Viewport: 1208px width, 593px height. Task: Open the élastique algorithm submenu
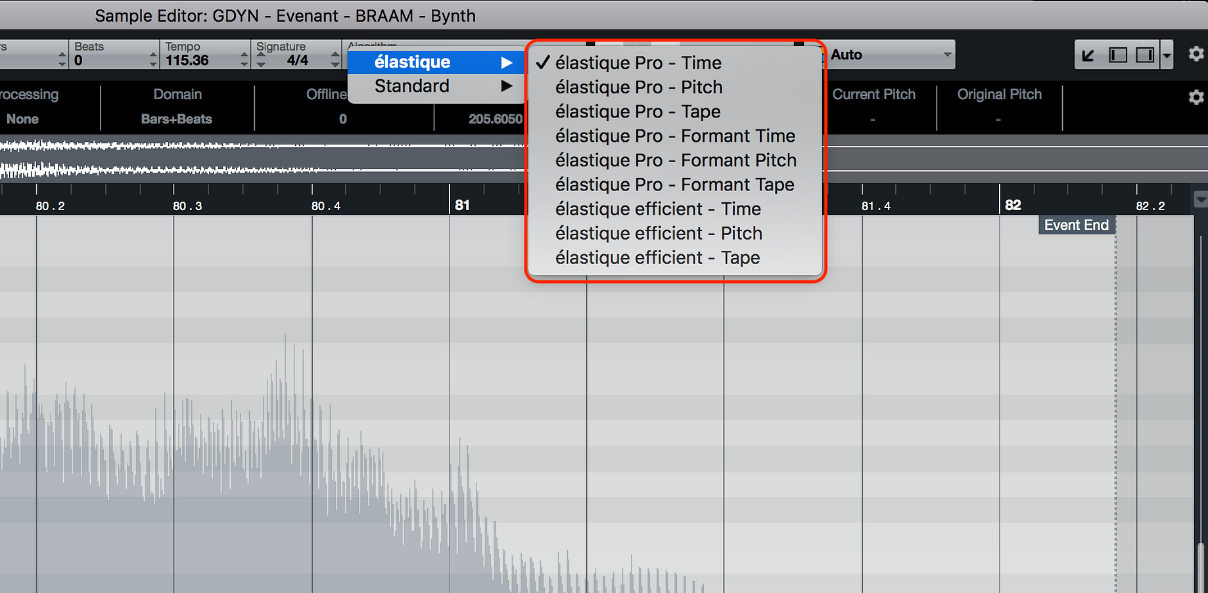click(436, 62)
